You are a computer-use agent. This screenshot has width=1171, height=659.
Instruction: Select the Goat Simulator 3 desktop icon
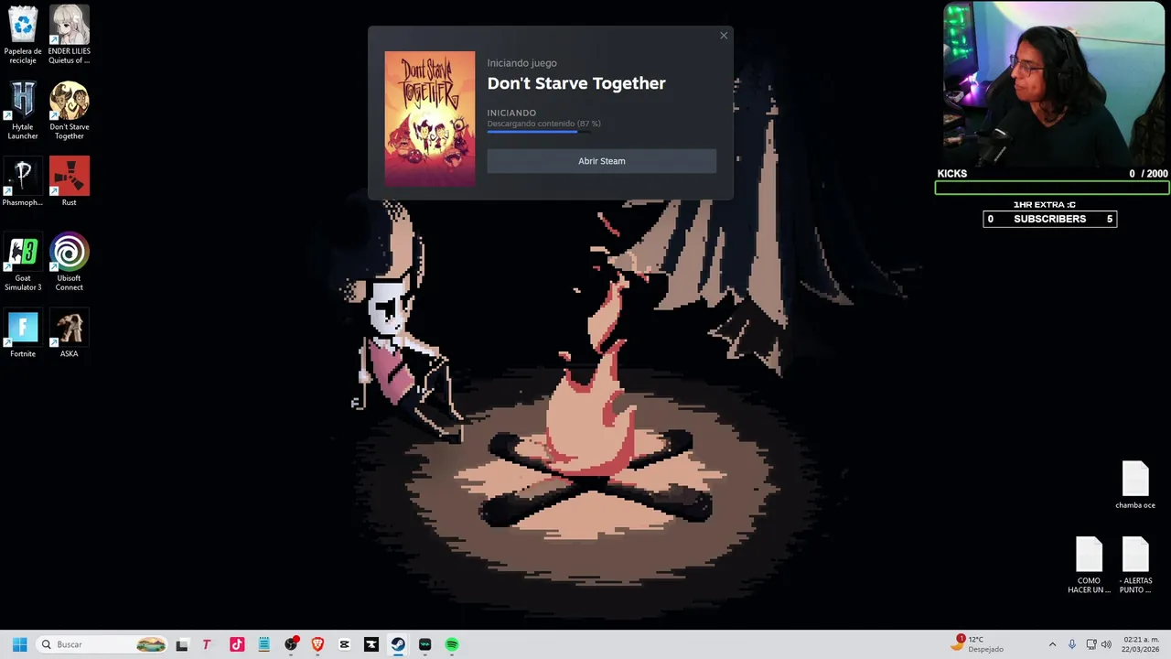[x=23, y=262]
